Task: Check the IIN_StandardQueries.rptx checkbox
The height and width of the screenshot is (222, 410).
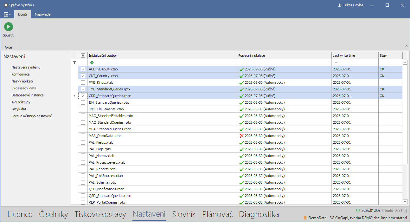Action: (83, 102)
